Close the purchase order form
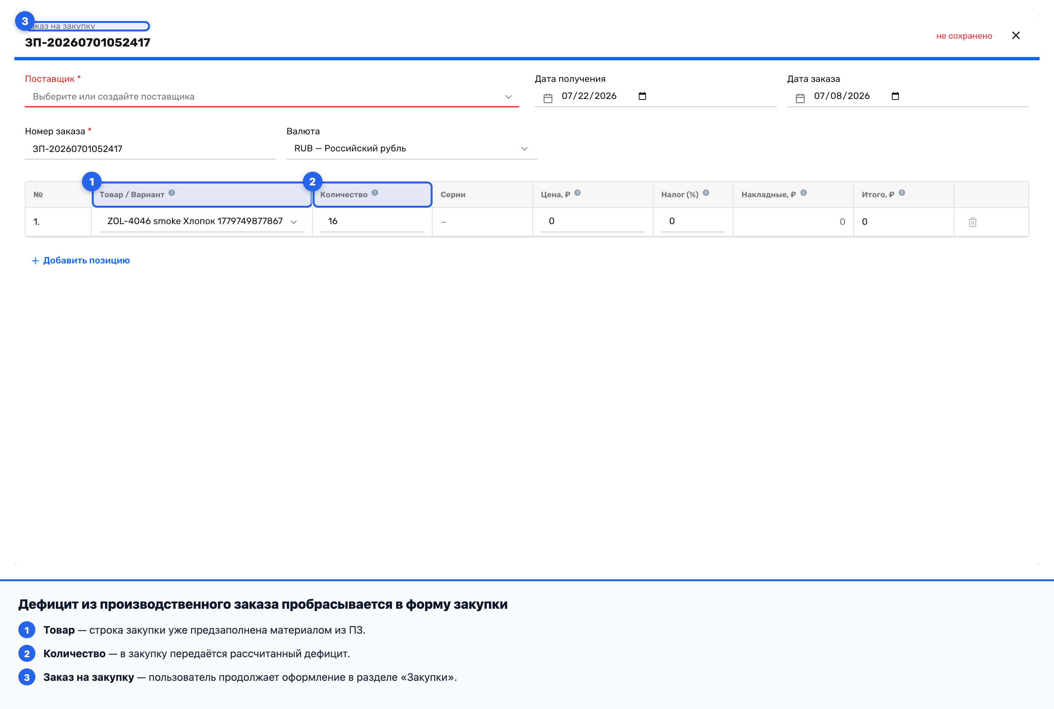Screen dimensions: 1054x709 (1016, 35)
